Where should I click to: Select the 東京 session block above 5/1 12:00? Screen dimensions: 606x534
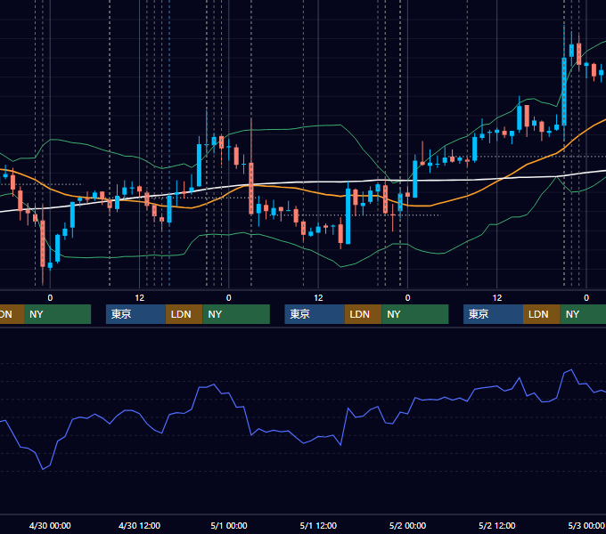click(x=315, y=314)
